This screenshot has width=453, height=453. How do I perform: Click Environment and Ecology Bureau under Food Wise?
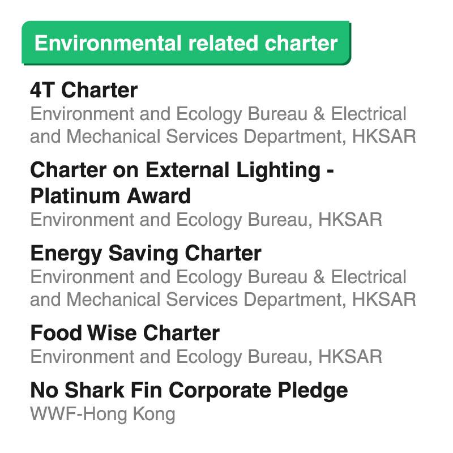[x=171, y=357]
